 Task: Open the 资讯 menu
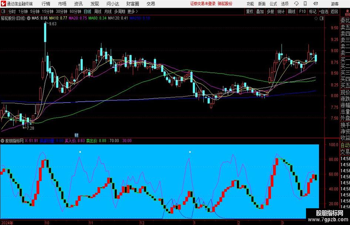79,4
